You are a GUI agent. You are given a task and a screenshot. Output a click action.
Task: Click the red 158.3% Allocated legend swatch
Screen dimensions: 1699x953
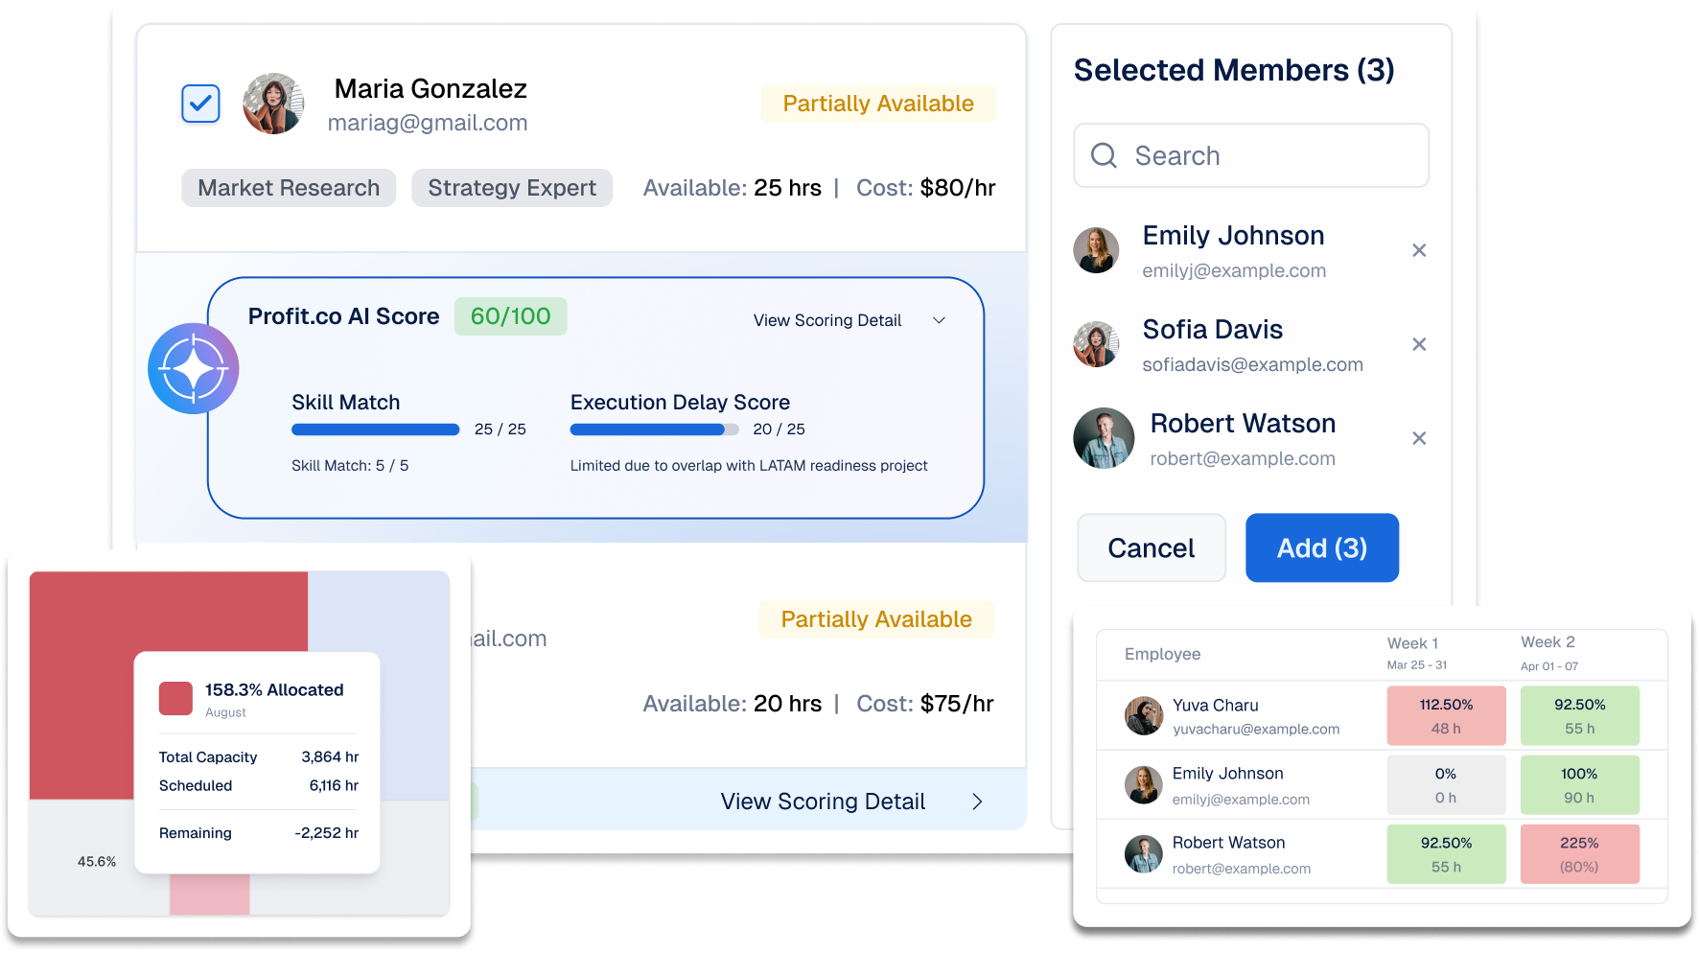(175, 698)
